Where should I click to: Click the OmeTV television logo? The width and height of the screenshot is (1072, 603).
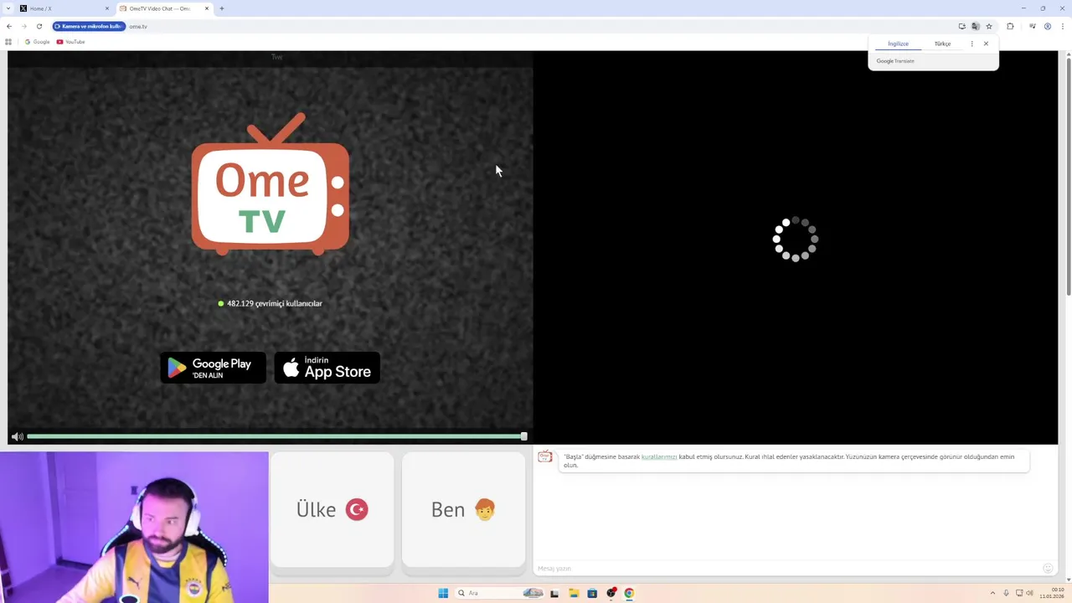(271, 184)
